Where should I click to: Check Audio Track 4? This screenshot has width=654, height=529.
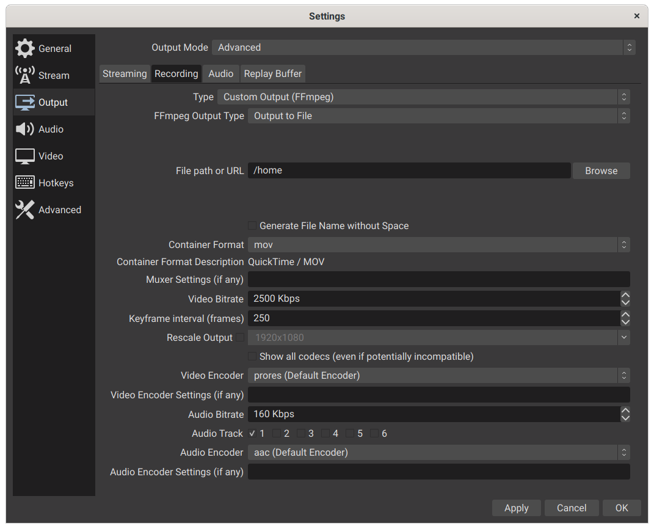325,434
